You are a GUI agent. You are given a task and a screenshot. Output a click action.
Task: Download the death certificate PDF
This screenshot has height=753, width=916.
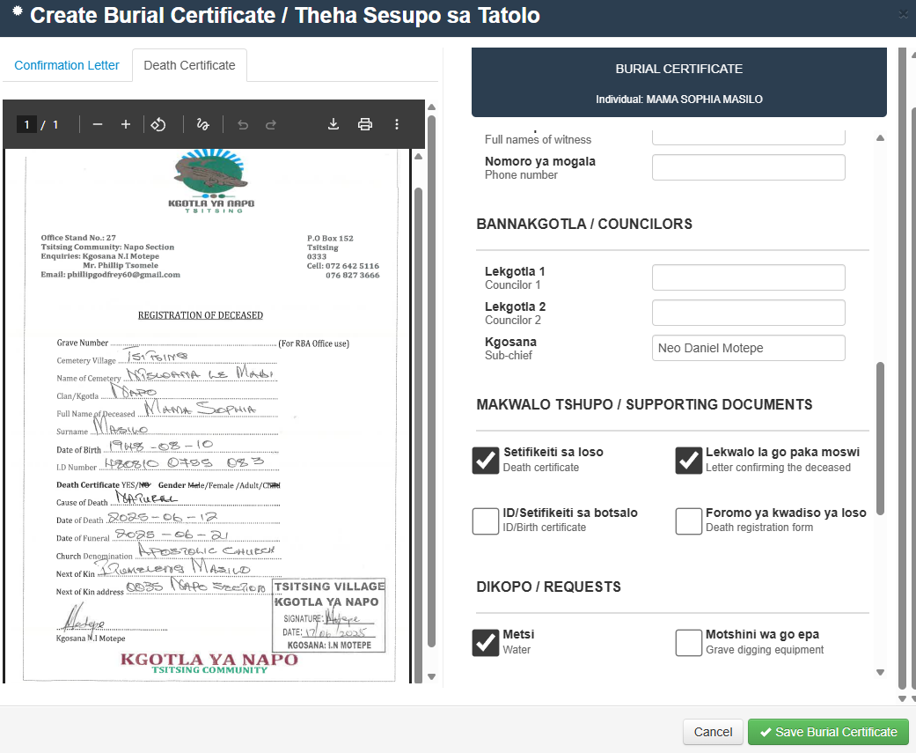pos(333,124)
